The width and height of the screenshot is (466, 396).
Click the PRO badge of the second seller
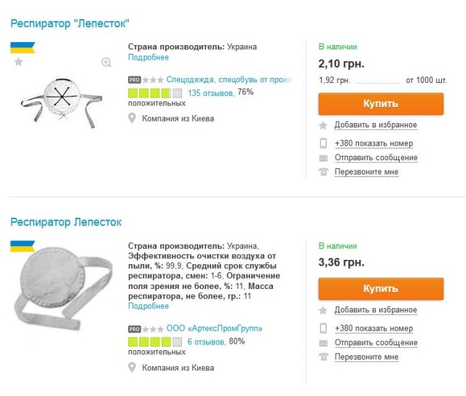(x=134, y=329)
